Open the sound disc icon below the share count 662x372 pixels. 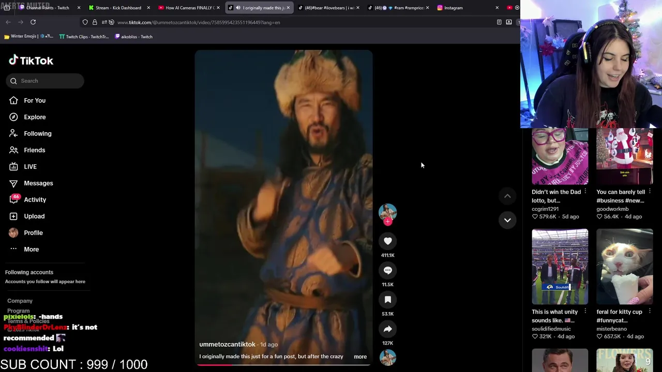[x=388, y=358]
